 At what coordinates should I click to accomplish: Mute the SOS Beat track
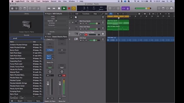tap(81, 40)
